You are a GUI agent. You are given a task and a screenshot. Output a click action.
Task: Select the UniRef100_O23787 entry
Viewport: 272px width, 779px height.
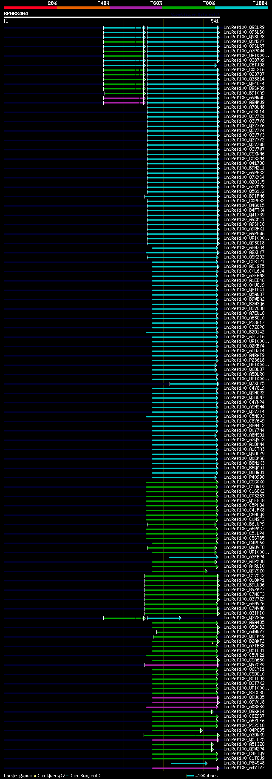point(244,75)
